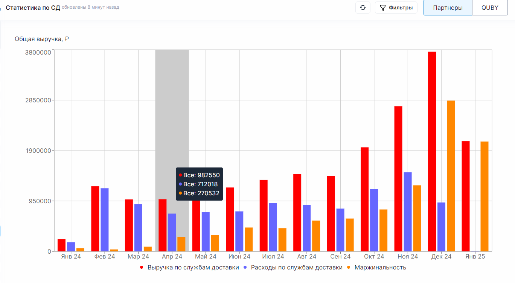Click the y-axis value 950000
Screen dimensions: 515x283
click(40, 201)
